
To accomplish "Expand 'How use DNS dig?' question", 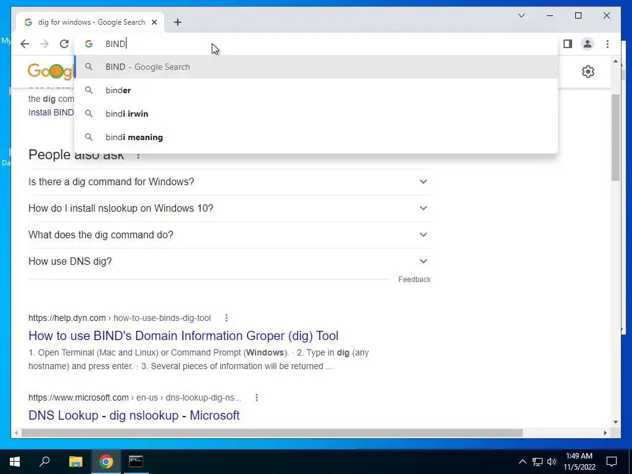I will (x=230, y=262).
